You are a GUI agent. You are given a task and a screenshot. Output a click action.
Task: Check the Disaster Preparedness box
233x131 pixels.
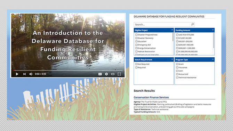tap(136, 35)
